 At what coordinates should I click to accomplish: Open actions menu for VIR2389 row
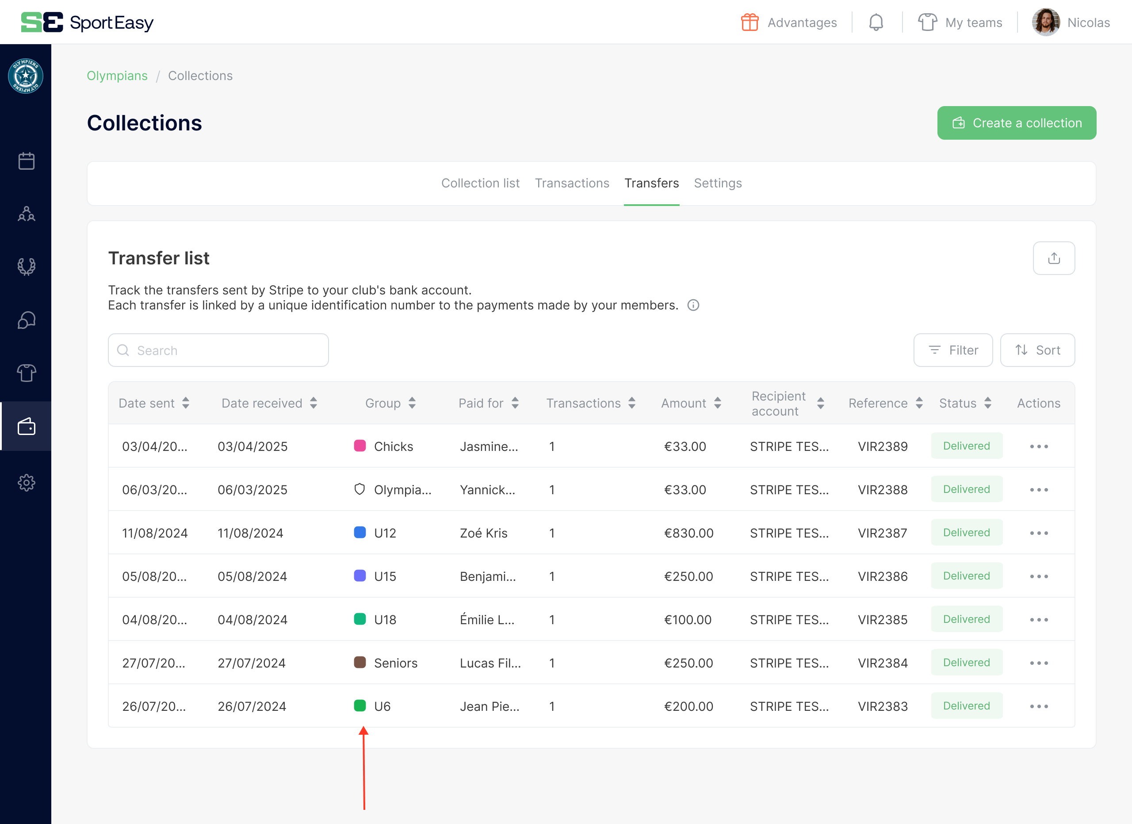(x=1039, y=446)
